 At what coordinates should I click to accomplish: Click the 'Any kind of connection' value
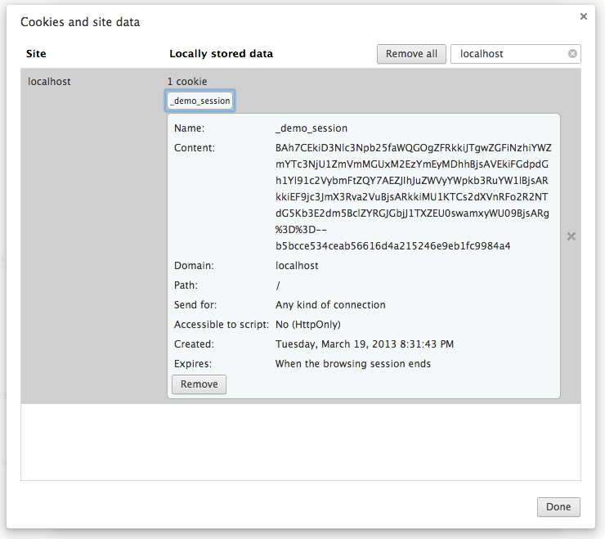point(330,305)
